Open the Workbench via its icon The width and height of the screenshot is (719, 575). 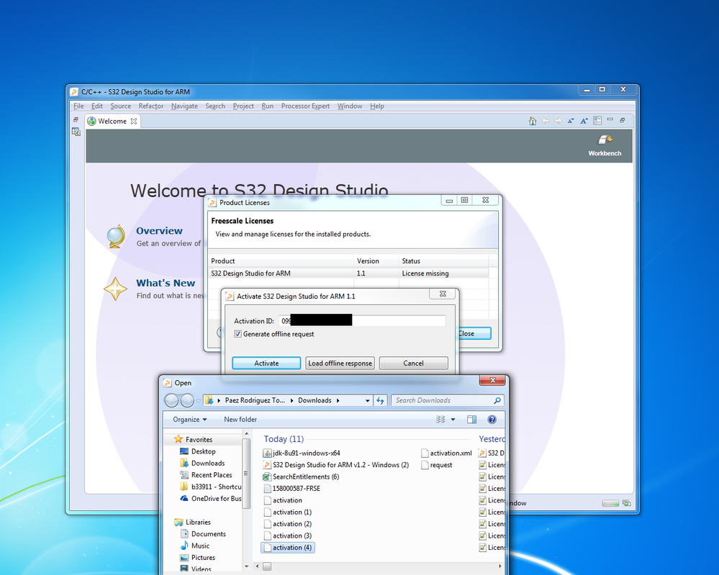(605, 140)
